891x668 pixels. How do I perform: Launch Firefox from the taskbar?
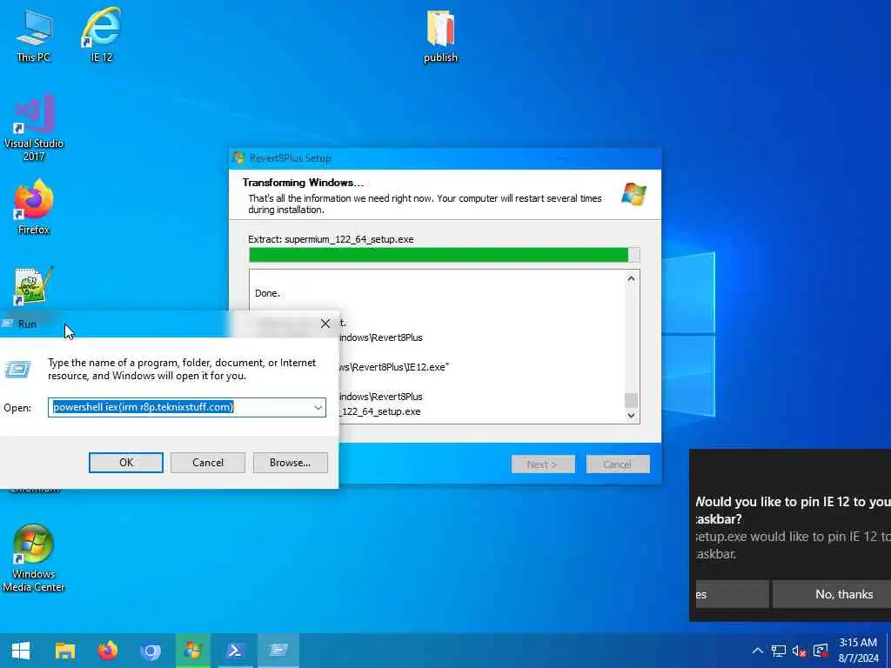click(x=107, y=651)
